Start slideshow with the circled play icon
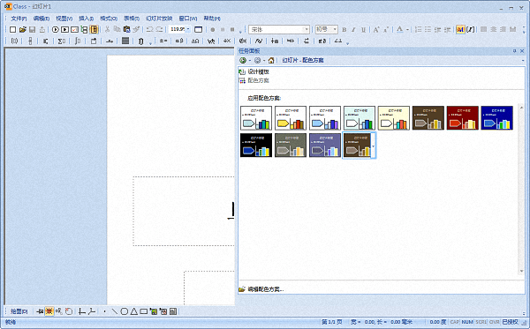The width and height of the screenshot is (530, 329). tap(56, 30)
